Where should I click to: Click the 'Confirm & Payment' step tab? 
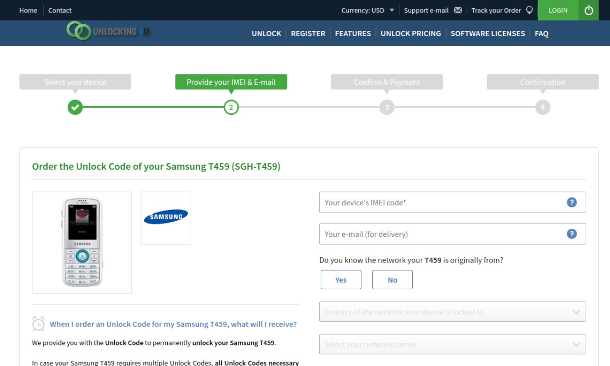[387, 82]
